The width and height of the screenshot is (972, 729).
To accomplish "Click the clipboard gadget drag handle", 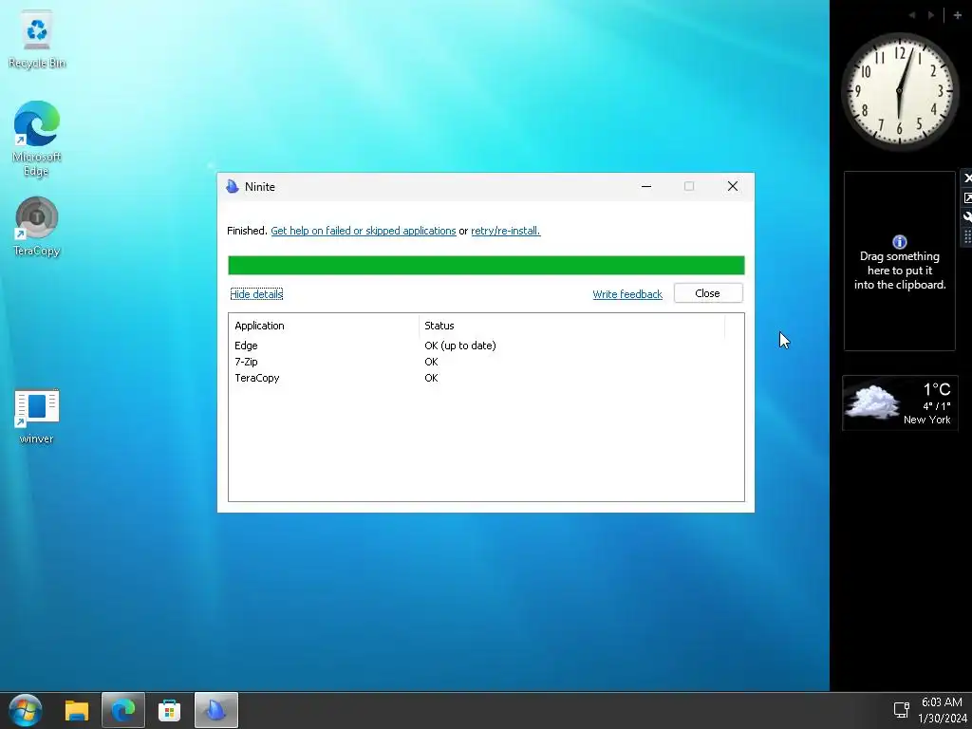I will click(x=967, y=236).
